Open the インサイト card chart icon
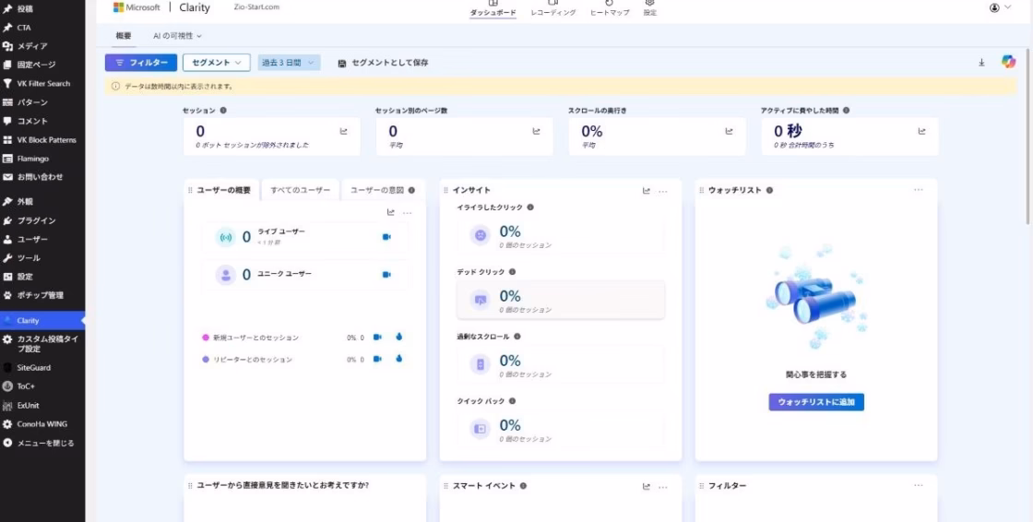Image resolution: width=1033 pixels, height=522 pixels. point(647,191)
